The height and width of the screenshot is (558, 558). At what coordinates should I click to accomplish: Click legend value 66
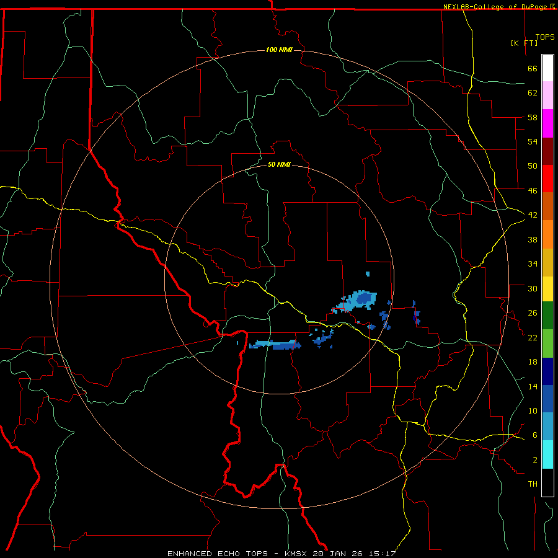[x=533, y=68]
